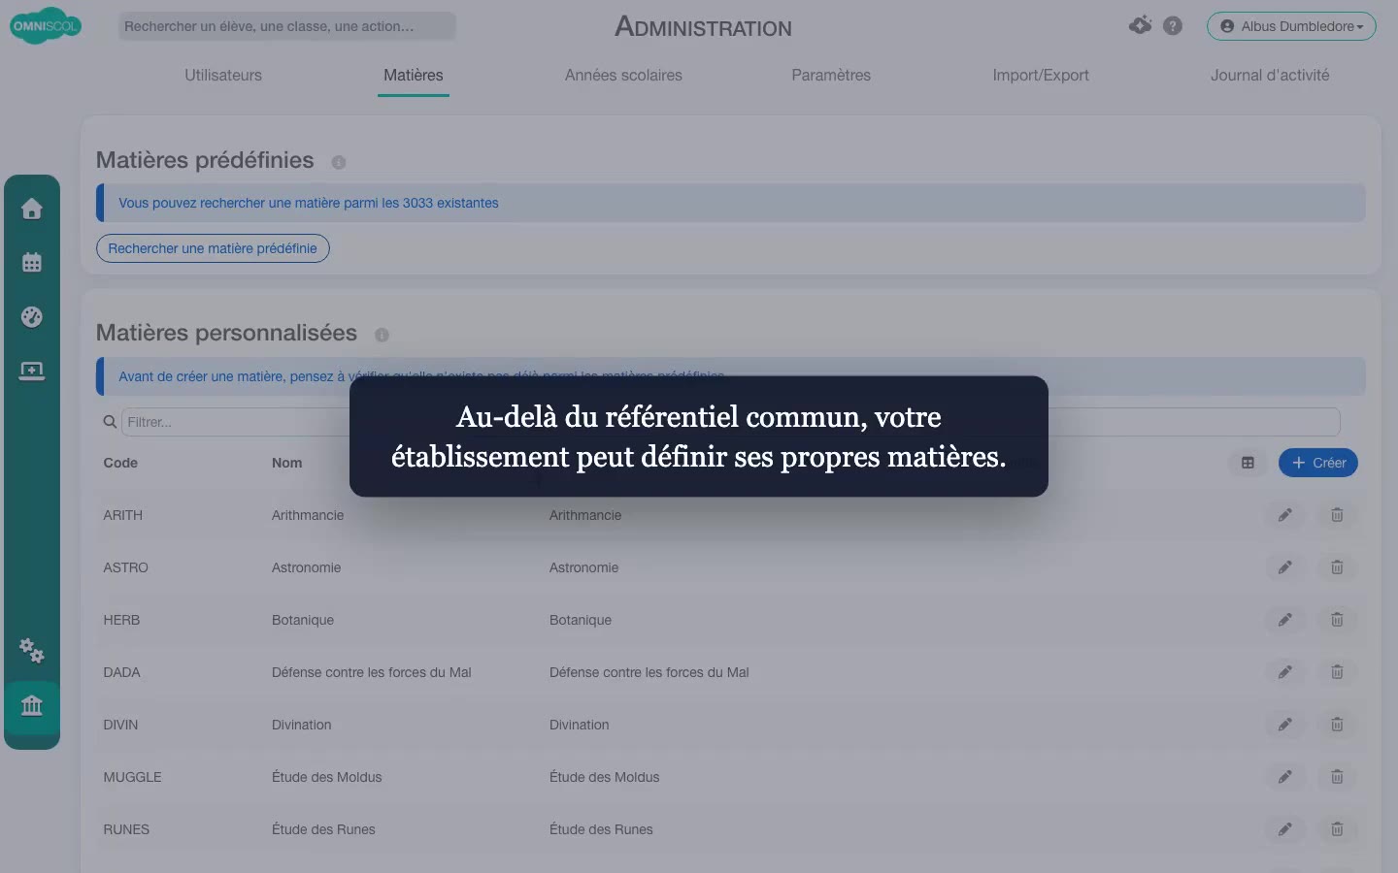Screen dimensions: 1398x873
Task: Show info about Matières prédéfinies
Action: (x=339, y=162)
